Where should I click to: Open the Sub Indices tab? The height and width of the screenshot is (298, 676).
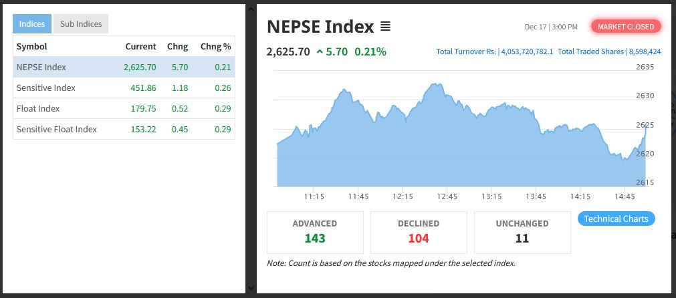pos(81,24)
